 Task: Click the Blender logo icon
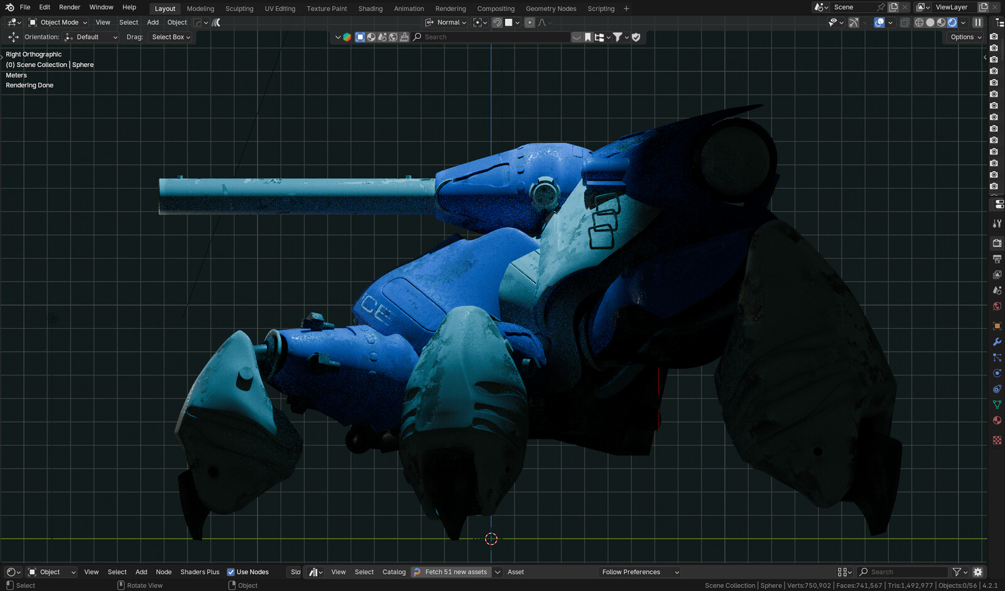[9, 7]
